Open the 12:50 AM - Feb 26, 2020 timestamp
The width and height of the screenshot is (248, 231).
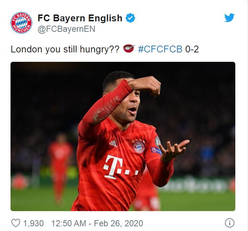click(97, 223)
